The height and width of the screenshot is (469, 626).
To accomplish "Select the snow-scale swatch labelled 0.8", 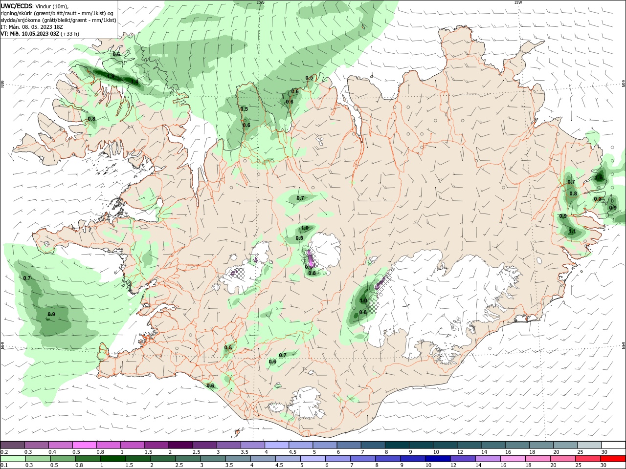I will click(x=109, y=445).
